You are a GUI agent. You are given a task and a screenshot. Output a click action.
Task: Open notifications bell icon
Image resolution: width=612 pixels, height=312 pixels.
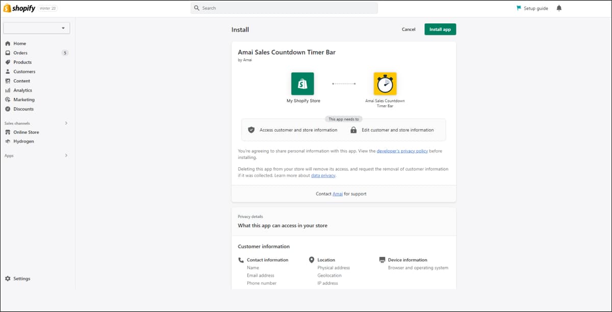(559, 8)
